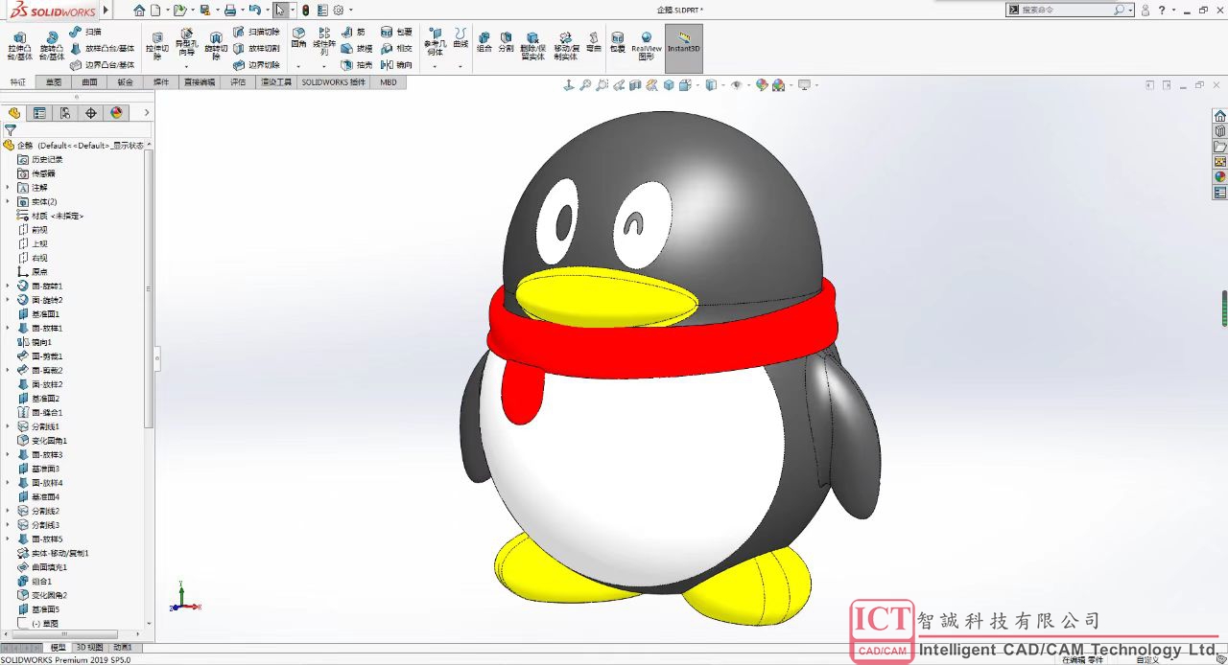The image size is (1228, 665).
Task: Switch to the 特征 (Features) ribbon tab
Action: tap(17, 82)
